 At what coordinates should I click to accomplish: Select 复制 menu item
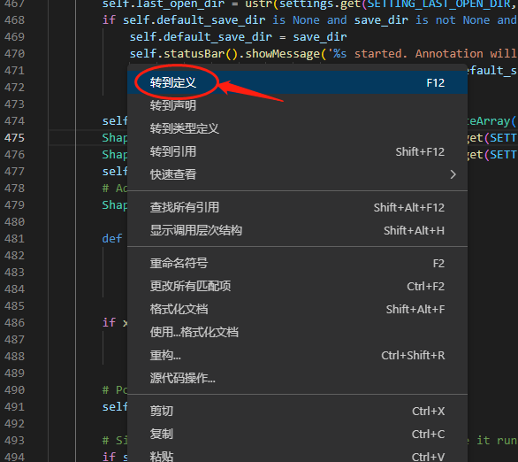[297, 434]
